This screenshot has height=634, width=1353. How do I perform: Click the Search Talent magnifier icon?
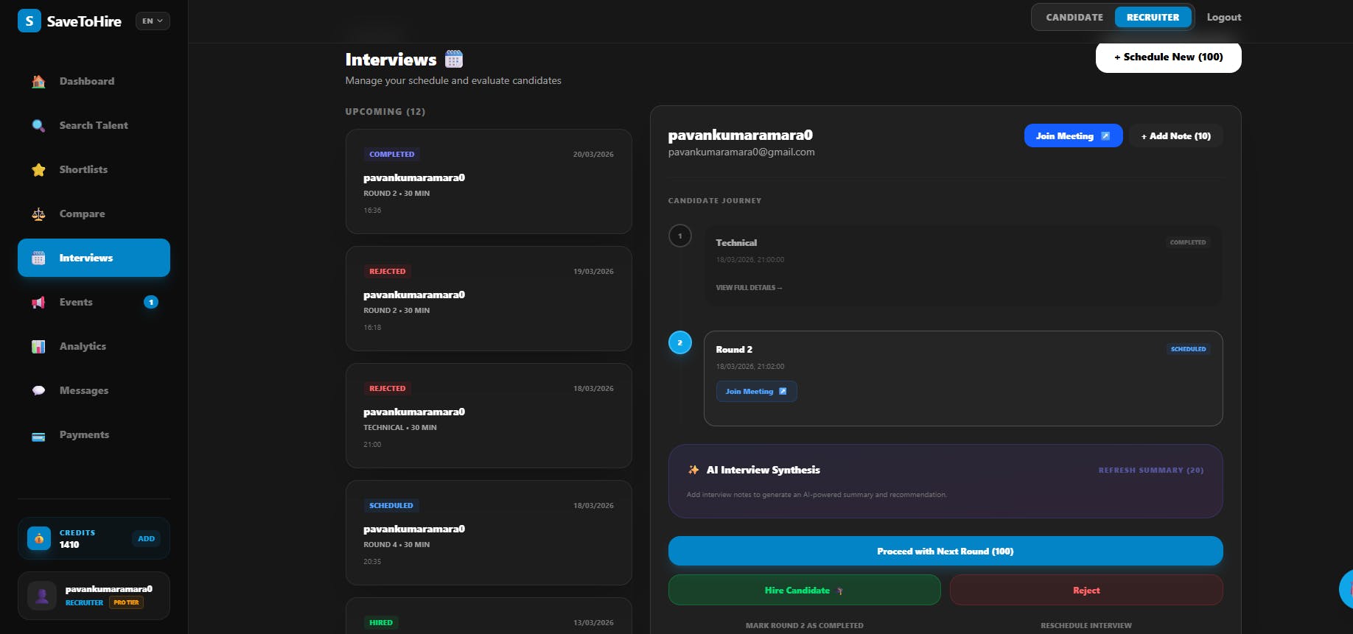click(x=38, y=125)
